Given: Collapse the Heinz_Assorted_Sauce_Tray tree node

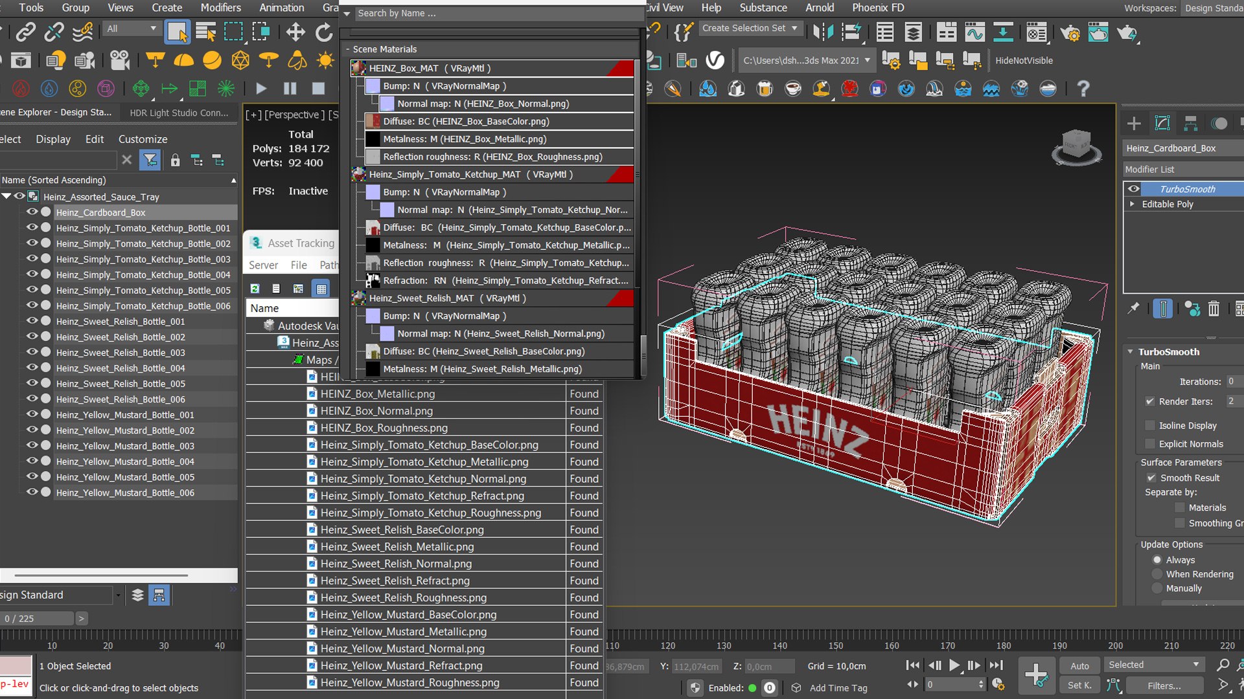Looking at the screenshot, I should tap(6, 196).
